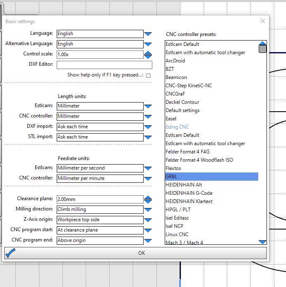Open Estlcam feedrate units dropdown
The width and height of the screenshot is (286, 287).
click(148, 168)
